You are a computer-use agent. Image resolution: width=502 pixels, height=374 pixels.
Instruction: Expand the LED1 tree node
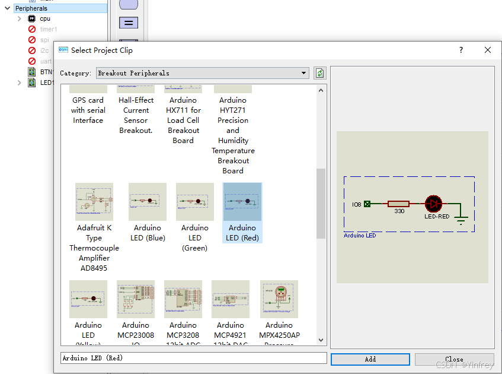(19, 83)
